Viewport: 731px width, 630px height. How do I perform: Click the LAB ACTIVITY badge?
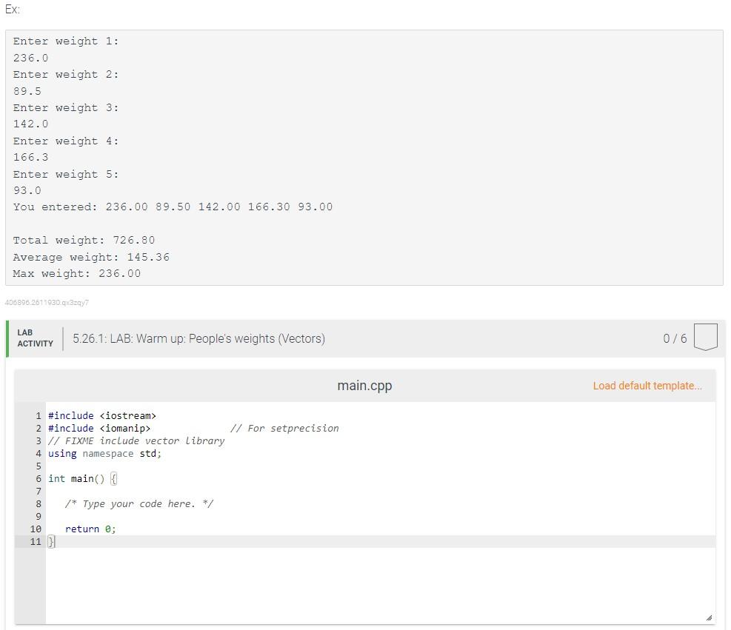[34, 337]
